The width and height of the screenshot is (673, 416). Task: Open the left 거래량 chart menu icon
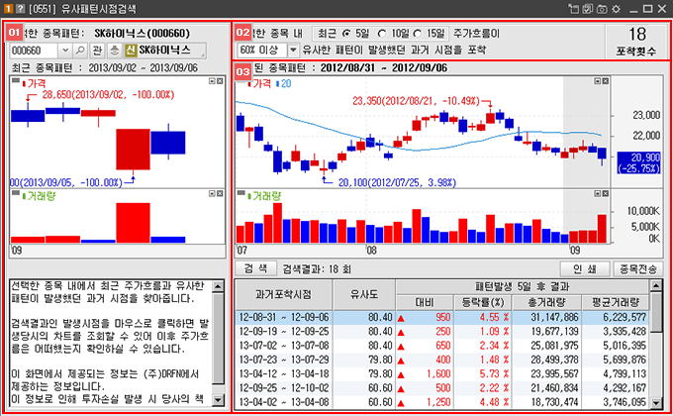click(16, 193)
